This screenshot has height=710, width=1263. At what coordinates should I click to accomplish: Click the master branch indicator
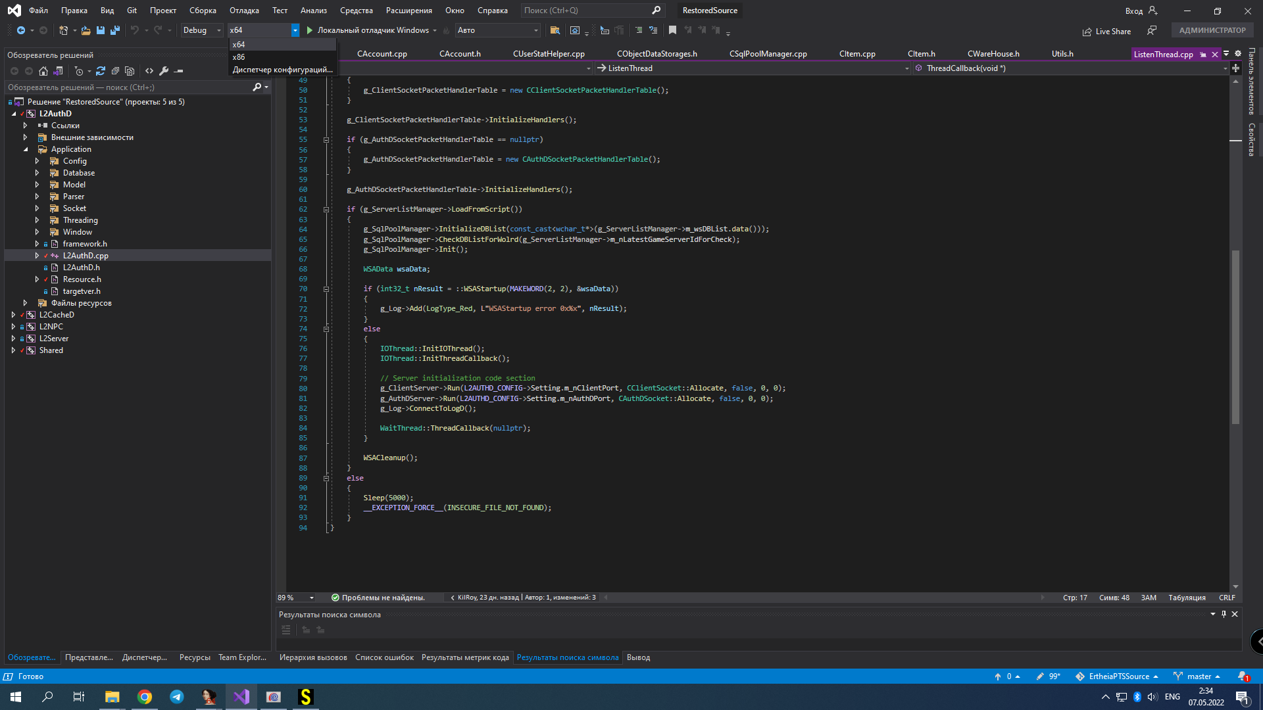tap(1197, 676)
